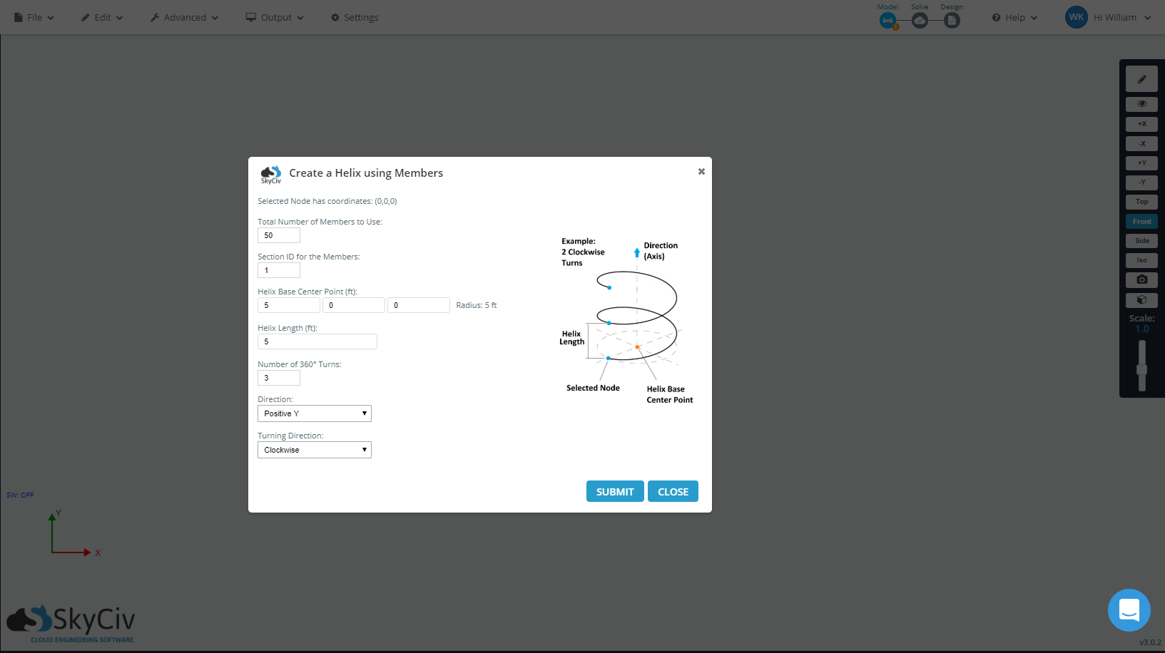This screenshot has height=653, width=1165.
Task: Click the Scale value 1.0 text
Action: pos(1141,329)
